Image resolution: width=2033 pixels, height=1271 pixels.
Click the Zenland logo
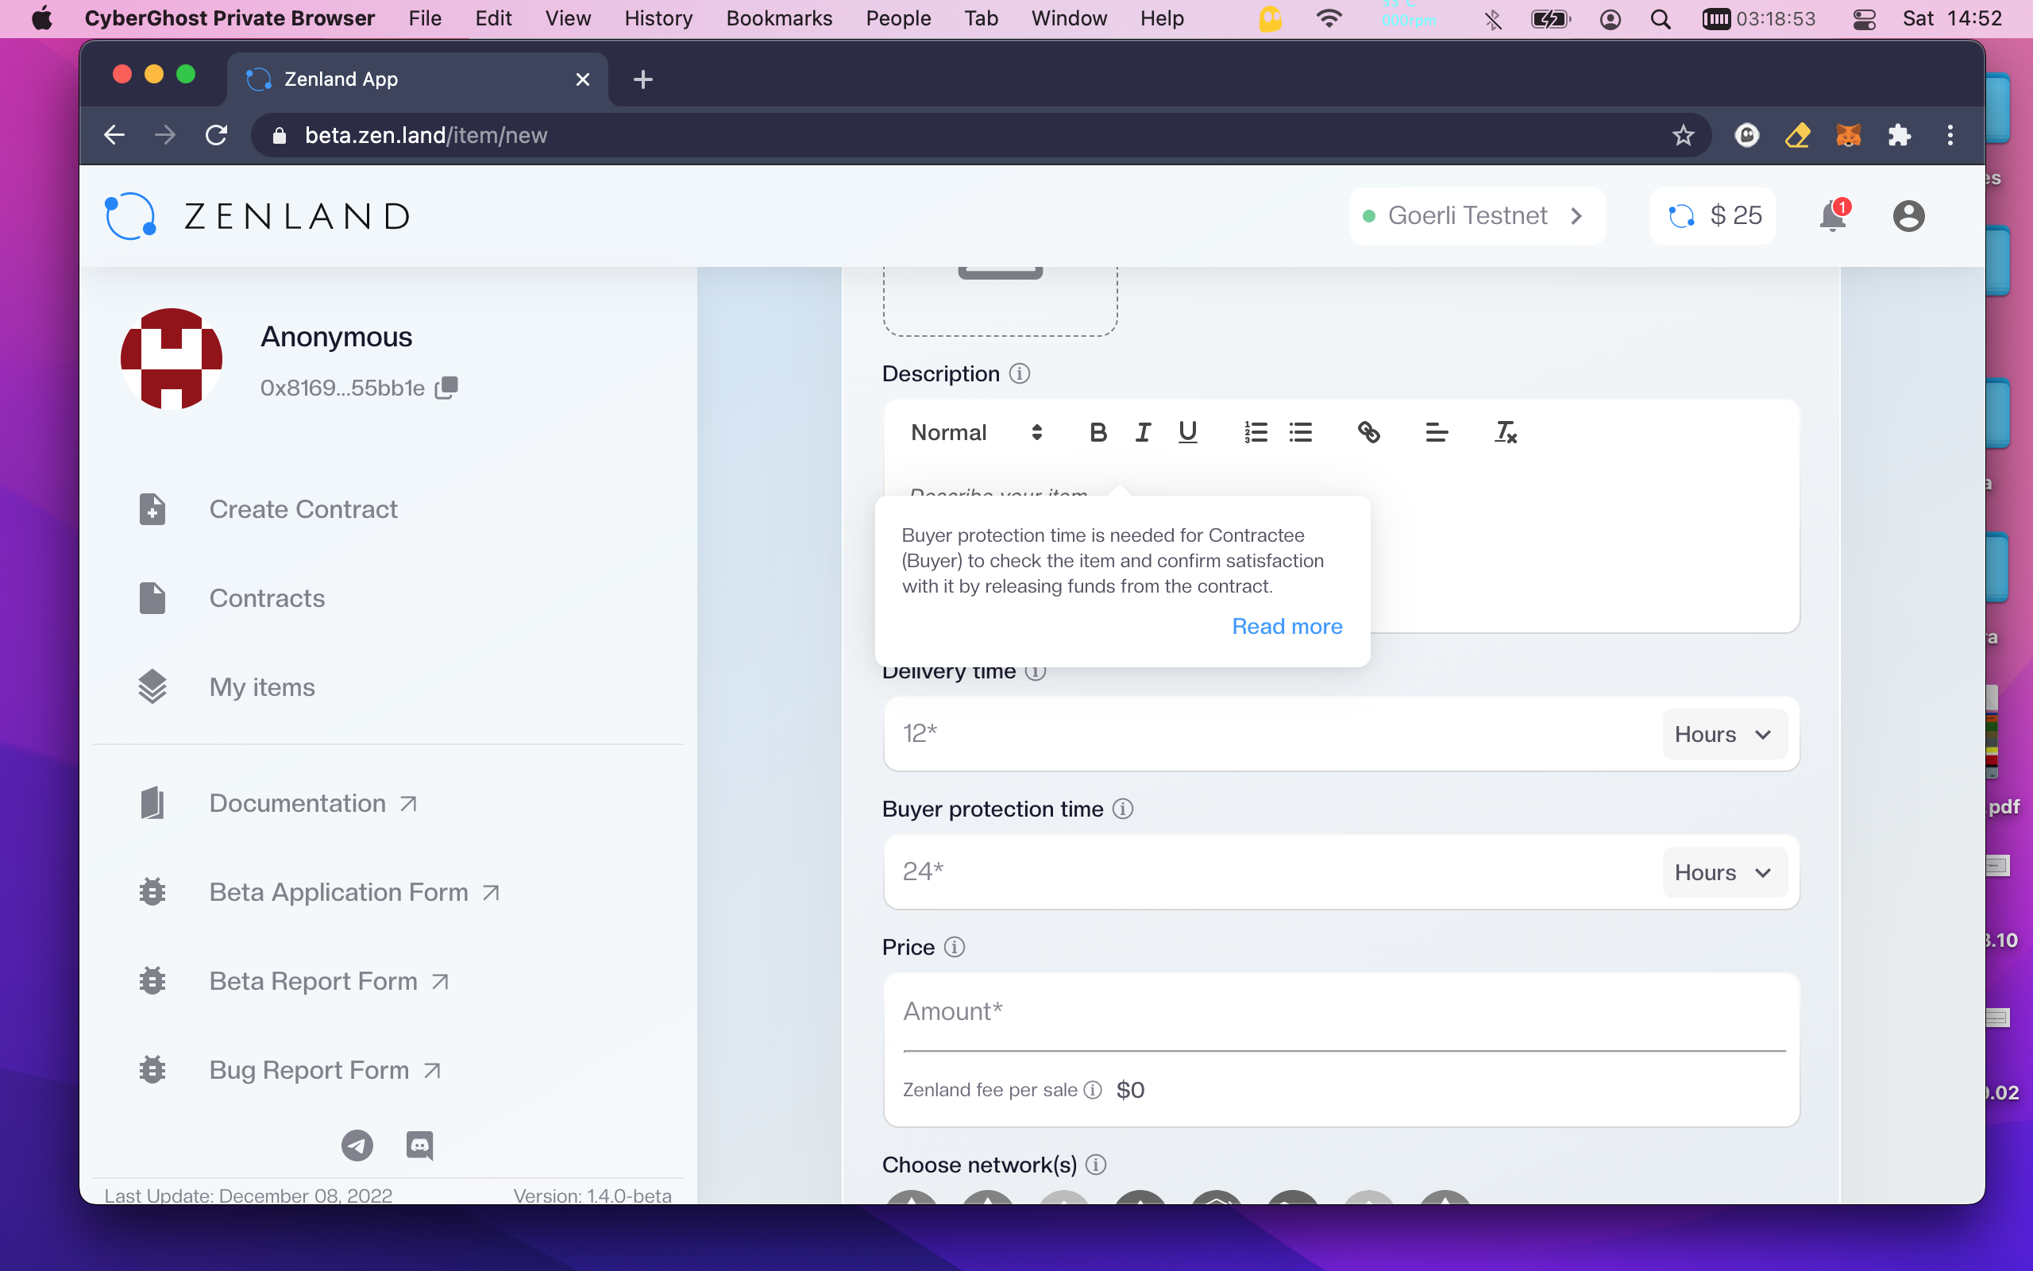pos(257,216)
